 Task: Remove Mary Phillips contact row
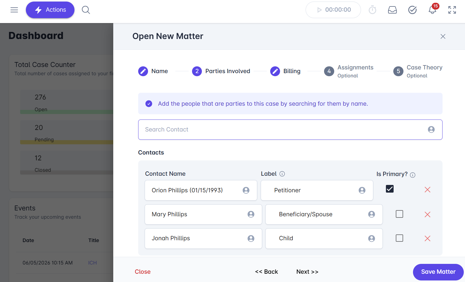point(427,214)
